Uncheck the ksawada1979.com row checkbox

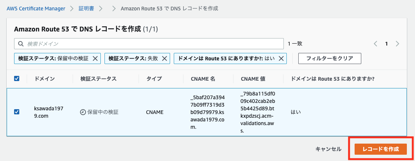pyautogui.click(x=17, y=112)
